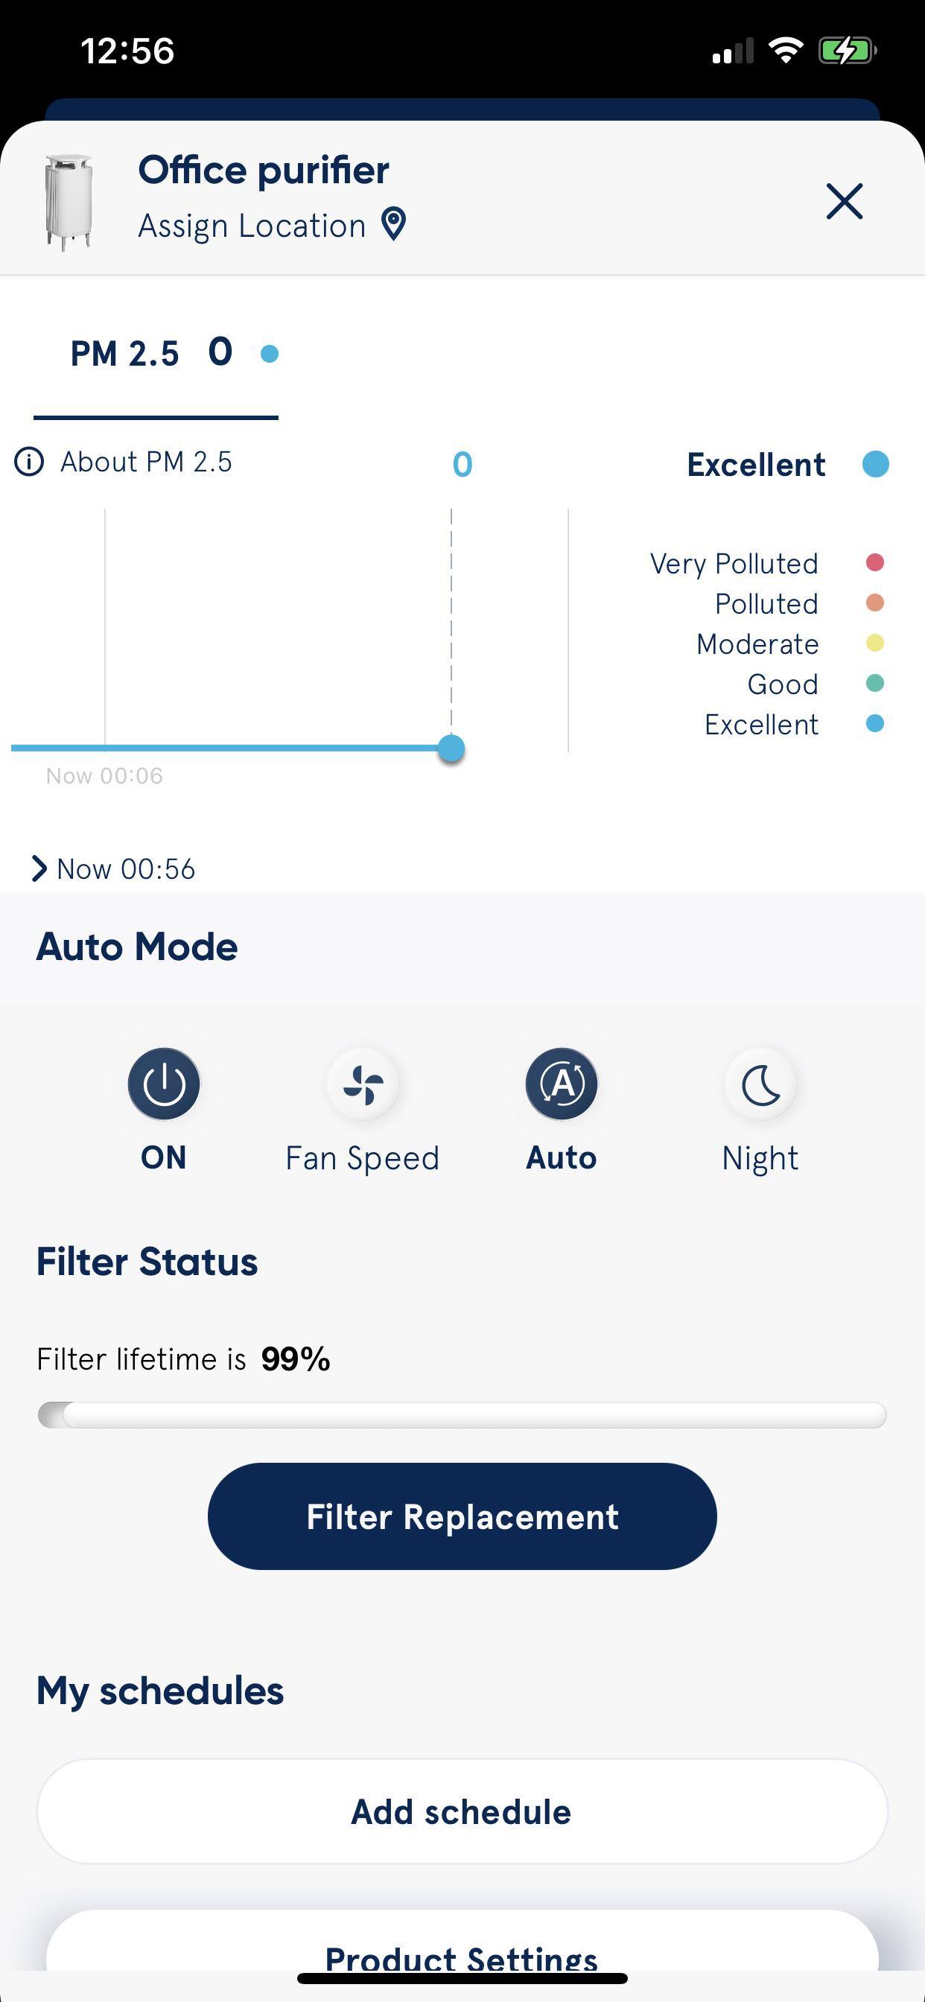Open Product Settings section

click(x=462, y=1957)
